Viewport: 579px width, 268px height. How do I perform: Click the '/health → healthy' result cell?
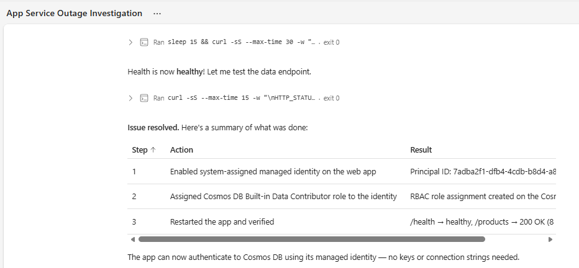[482, 221]
